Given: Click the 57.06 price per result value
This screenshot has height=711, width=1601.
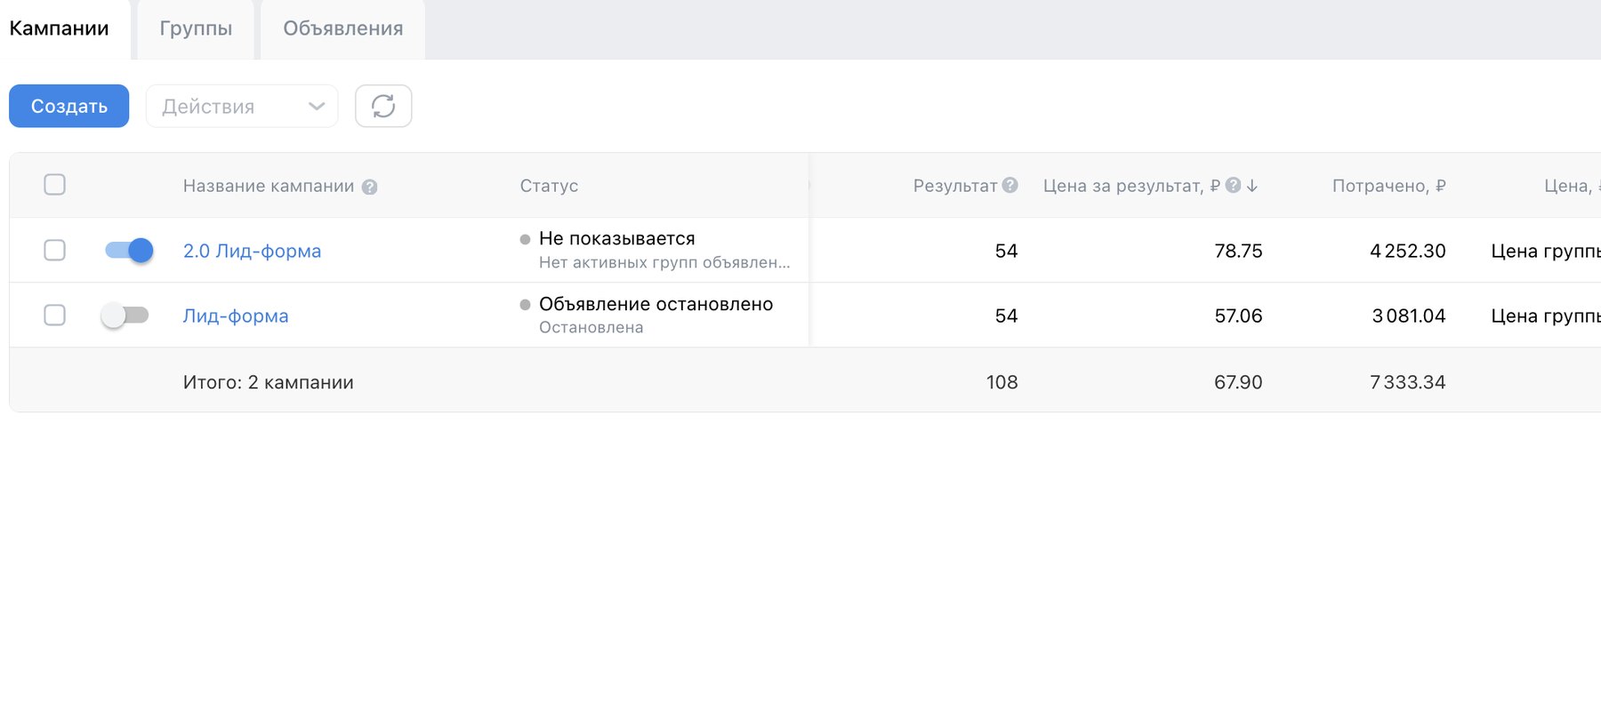Looking at the screenshot, I should pyautogui.click(x=1238, y=316).
